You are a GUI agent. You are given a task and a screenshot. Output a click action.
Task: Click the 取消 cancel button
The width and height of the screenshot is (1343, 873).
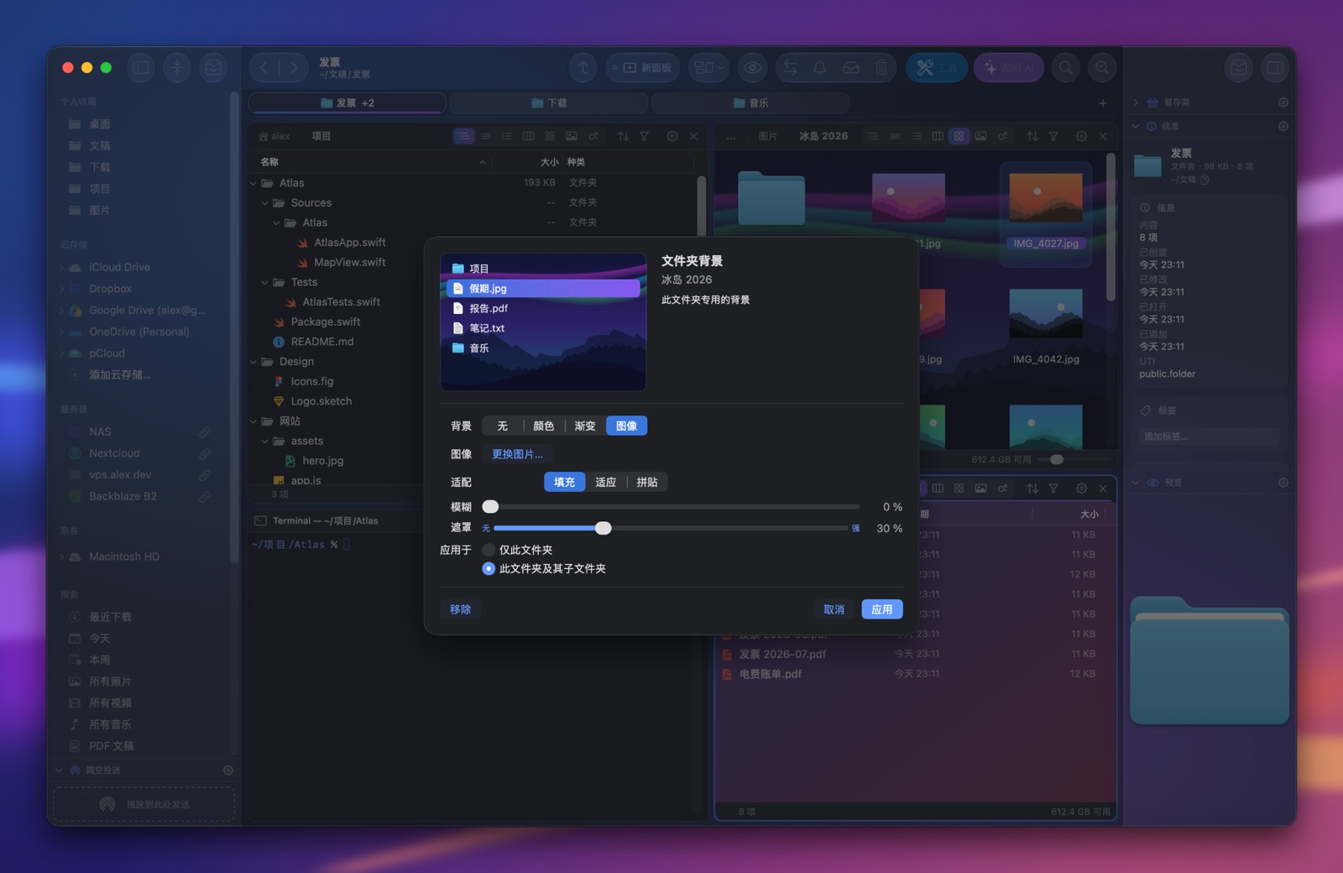(x=834, y=609)
